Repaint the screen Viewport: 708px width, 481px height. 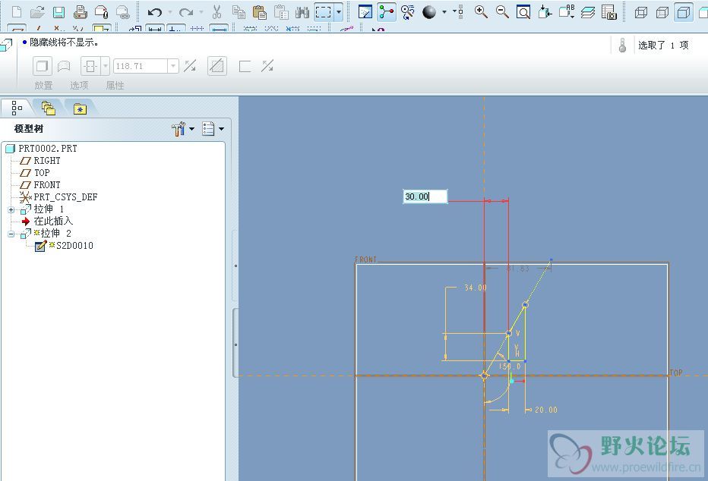click(x=365, y=12)
